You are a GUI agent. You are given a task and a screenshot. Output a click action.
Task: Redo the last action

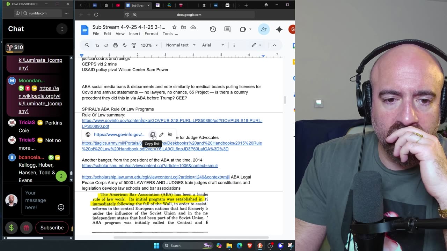point(106,45)
